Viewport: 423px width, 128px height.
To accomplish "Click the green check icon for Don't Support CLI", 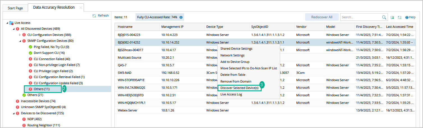I will click(30, 53).
